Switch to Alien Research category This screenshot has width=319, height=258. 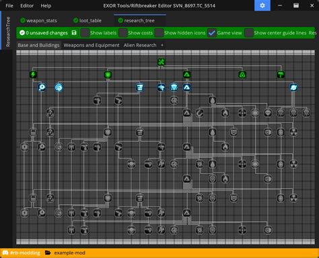[x=140, y=45]
